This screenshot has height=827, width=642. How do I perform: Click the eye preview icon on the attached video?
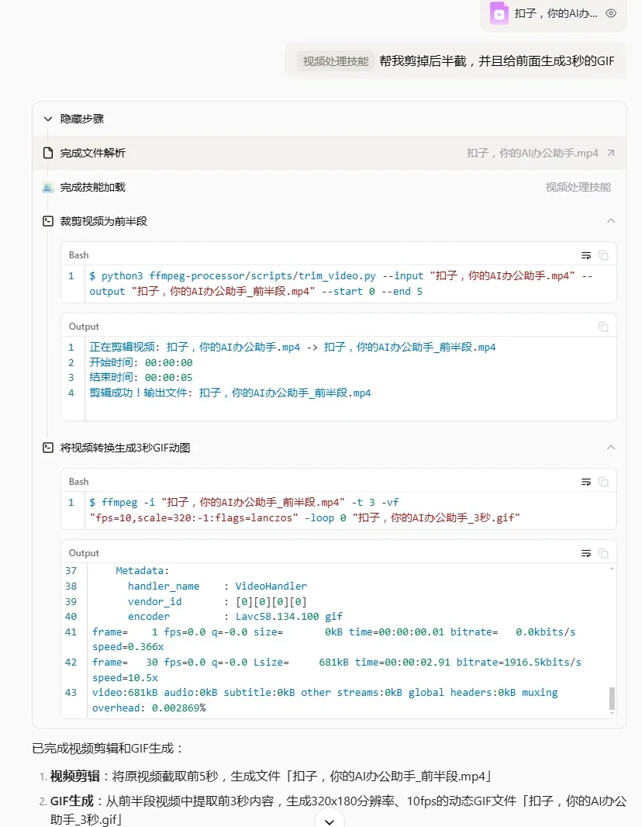(x=611, y=13)
